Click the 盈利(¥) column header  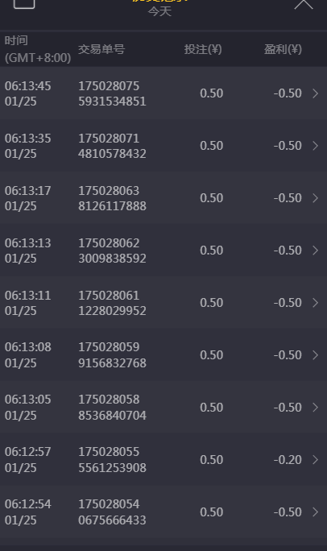(x=283, y=49)
